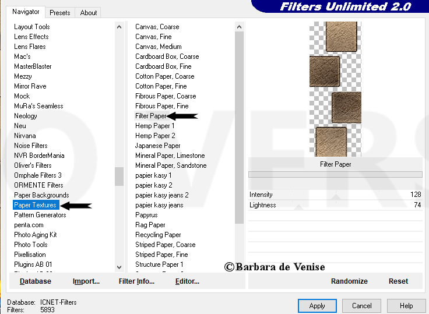This screenshot has height=314, width=429.
Task: Click Import... to add filters
Action: (x=86, y=281)
